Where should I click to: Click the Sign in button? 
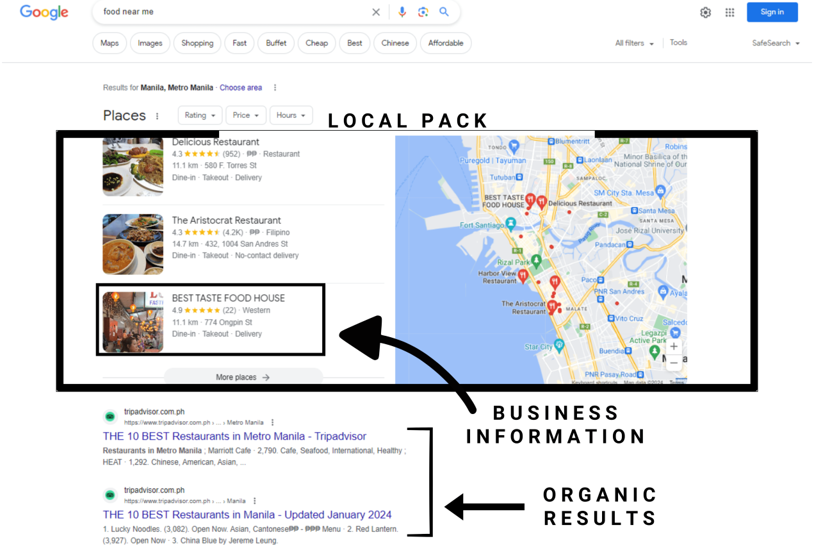[772, 12]
